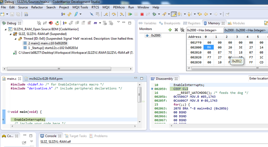268x147 pixels.
Task: Open the MQX Tools menu
Action: (x=80, y=7)
